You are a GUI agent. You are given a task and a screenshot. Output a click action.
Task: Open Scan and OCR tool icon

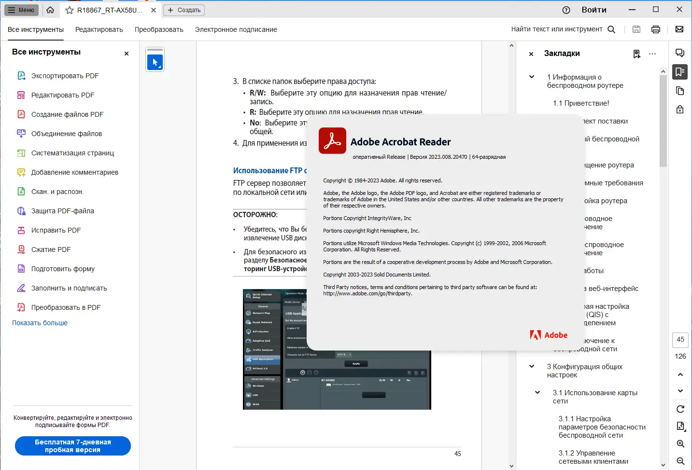pyautogui.click(x=21, y=192)
